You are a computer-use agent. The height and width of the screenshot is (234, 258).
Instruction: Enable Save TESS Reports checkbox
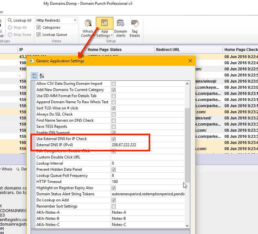114,127
